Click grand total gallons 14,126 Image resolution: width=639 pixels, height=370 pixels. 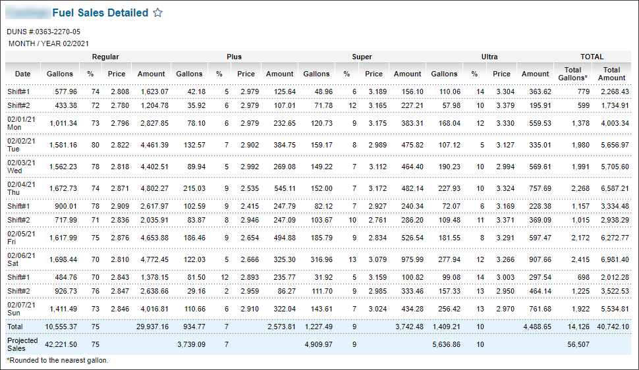578,327
